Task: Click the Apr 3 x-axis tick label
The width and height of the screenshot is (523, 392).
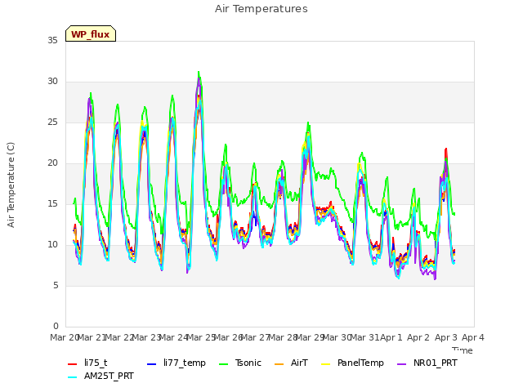Action: pyautogui.click(x=446, y=337)
